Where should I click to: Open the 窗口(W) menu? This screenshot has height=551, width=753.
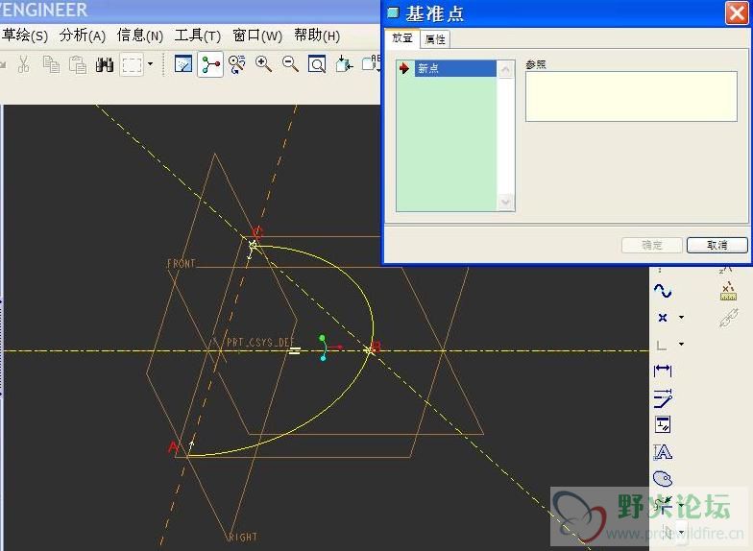pyautogui.click(x=257, y=36)
